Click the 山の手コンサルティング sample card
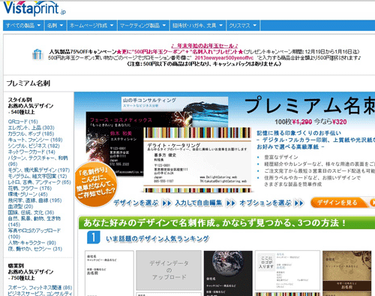The image size is (375, 296). [175, 104]
